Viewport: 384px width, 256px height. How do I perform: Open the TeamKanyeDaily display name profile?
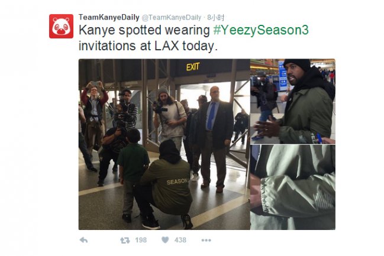pos(109,17)
